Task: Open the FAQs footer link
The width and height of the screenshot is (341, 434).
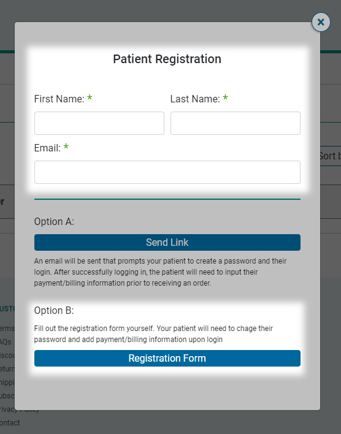Action: tap(6, 342)
